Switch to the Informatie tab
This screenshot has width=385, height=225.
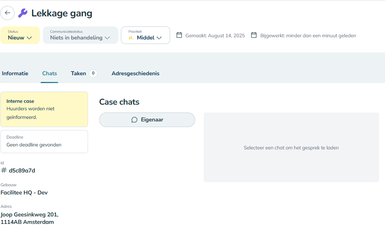(x=15, y=73)
